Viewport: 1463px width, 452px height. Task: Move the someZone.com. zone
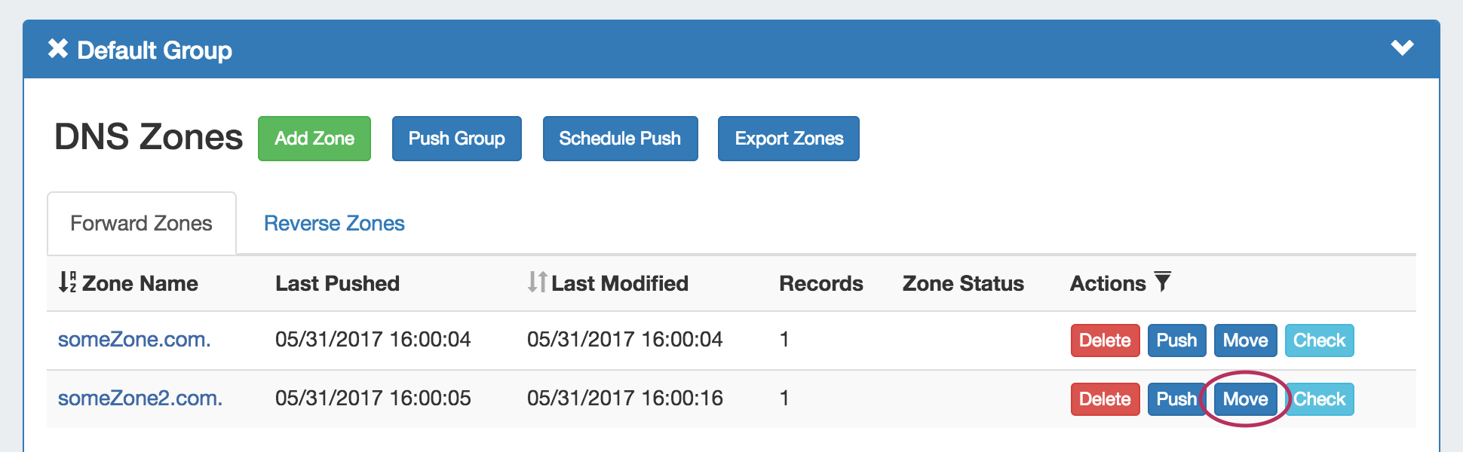click(x=1245, y=341)
